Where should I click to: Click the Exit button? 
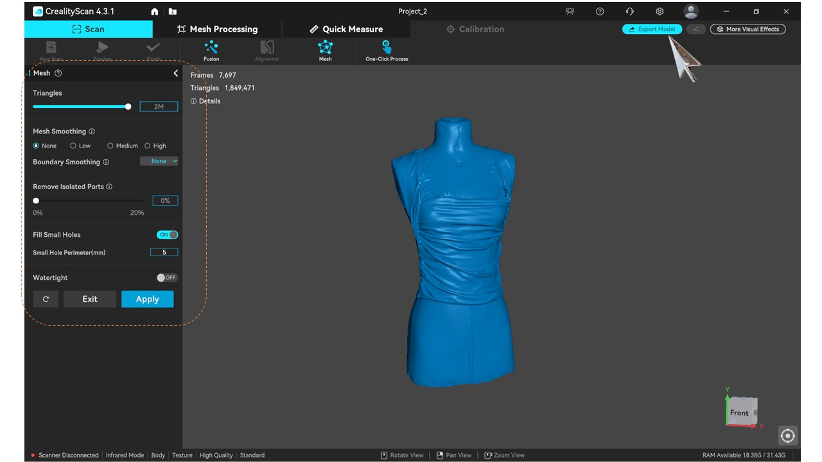pos(90,299)
